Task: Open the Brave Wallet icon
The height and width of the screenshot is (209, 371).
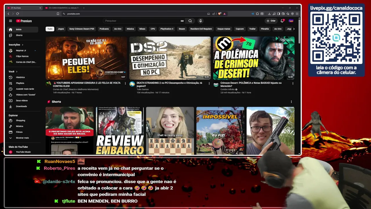Action: pyautogui.click(x=283, y=14)
